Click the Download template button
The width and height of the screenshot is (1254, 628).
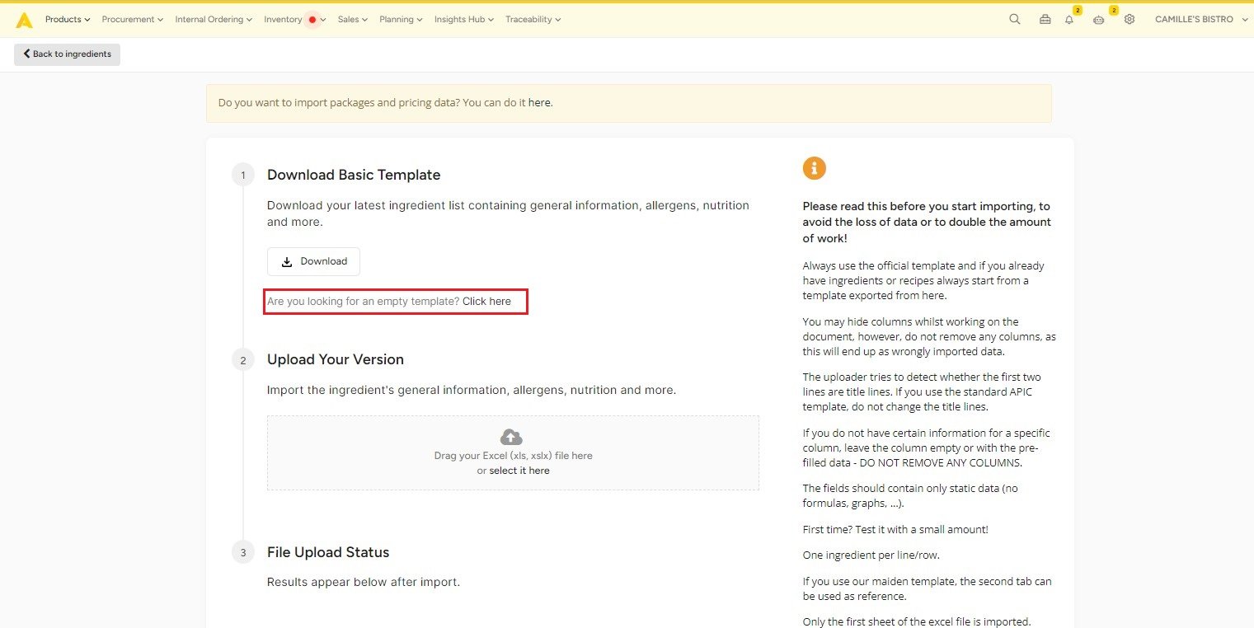tap(313, 261)
